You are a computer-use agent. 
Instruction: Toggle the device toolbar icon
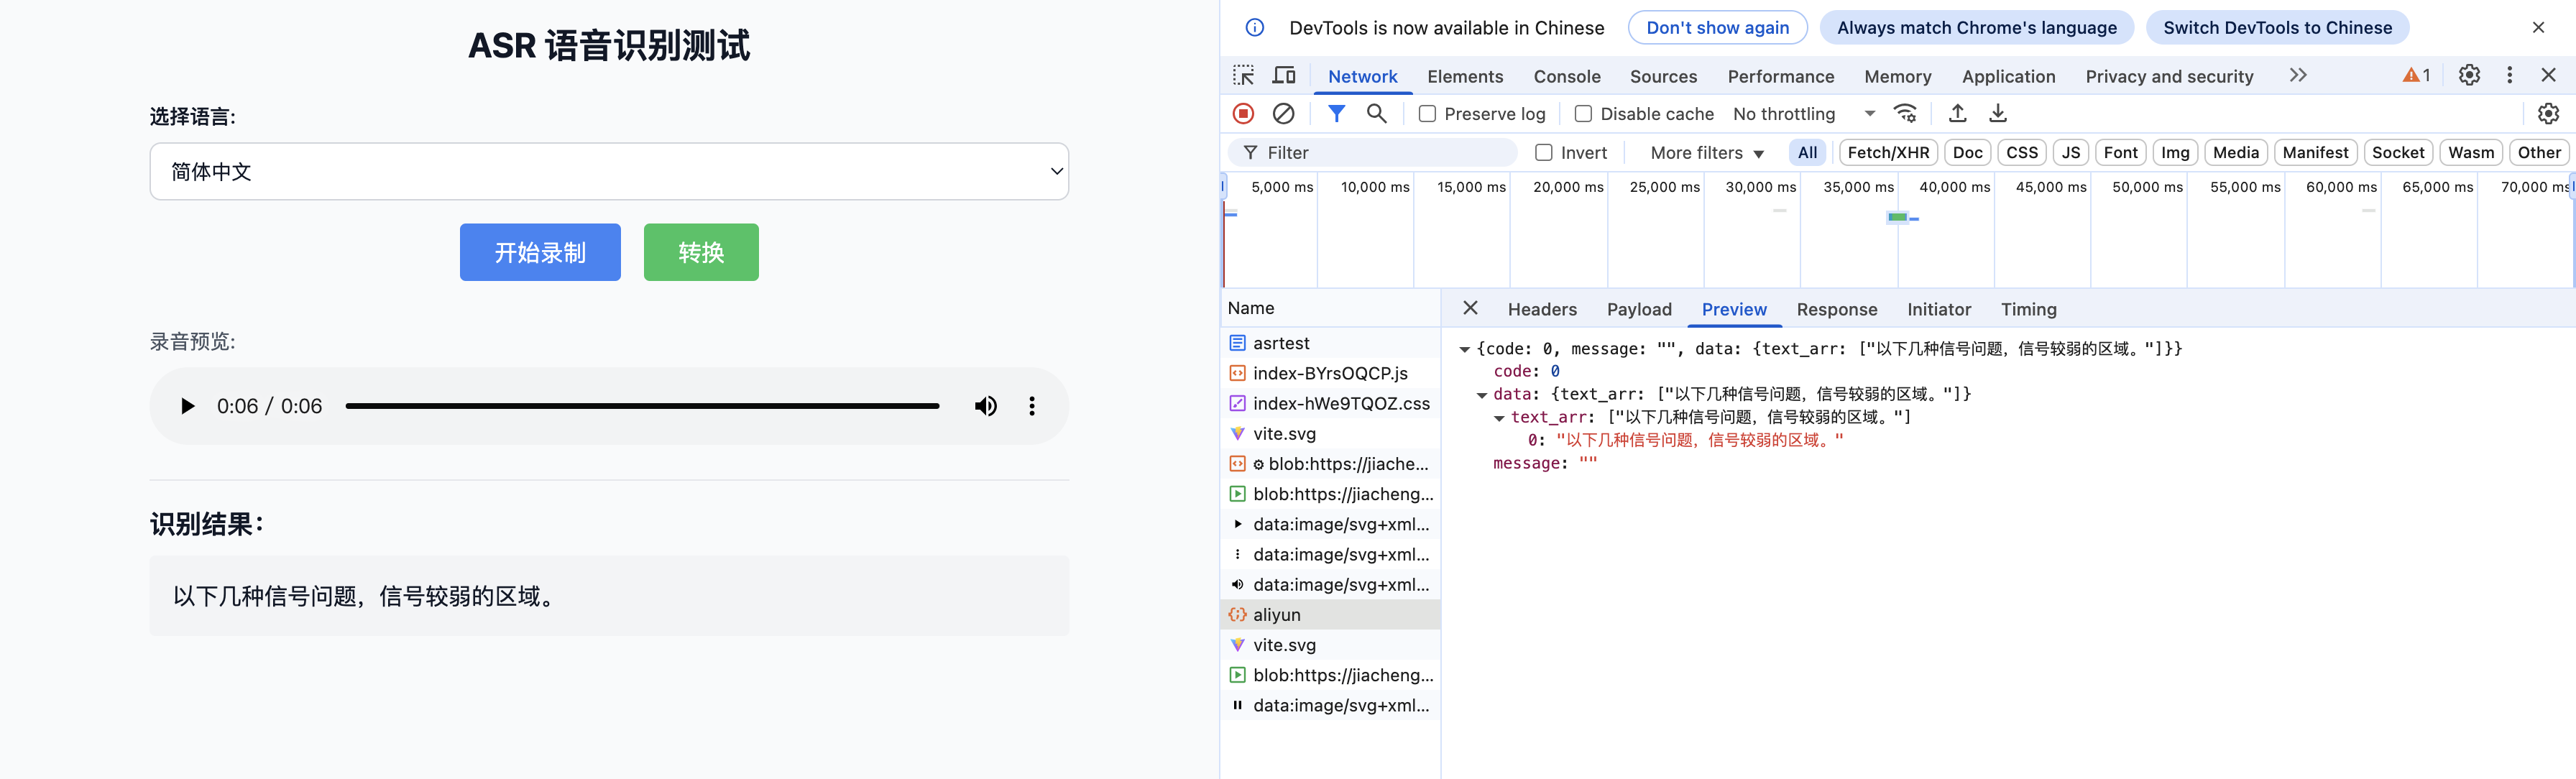[x=1284, y=76]
